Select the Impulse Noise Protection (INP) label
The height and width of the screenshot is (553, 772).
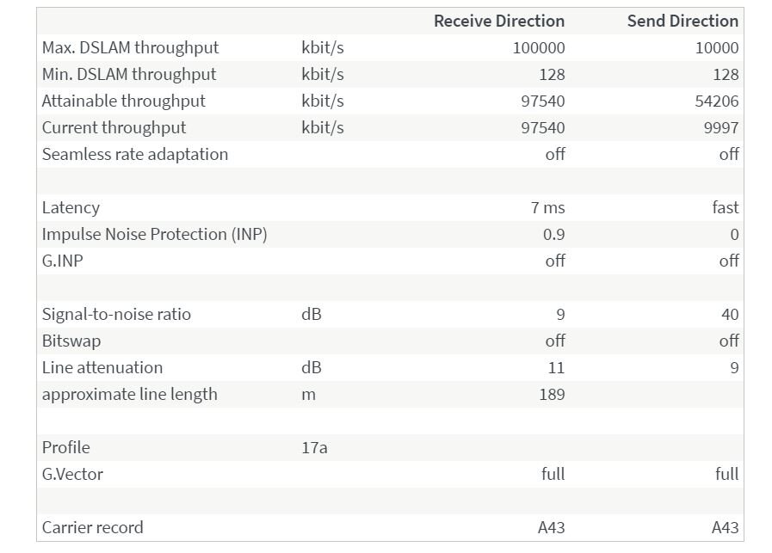click(154, 235)
